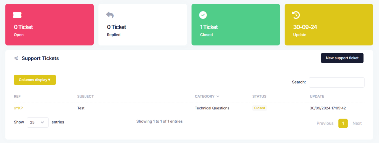The height and width of the screenshot is (143, 379).
Task: Click the checkmark icon on Closed card
Action: coord(203,15)
